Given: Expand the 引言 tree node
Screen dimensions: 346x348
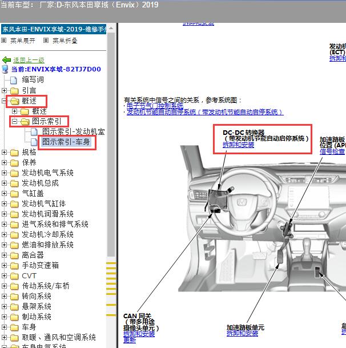Looking at the screenshot, I should tap(4, 90).
